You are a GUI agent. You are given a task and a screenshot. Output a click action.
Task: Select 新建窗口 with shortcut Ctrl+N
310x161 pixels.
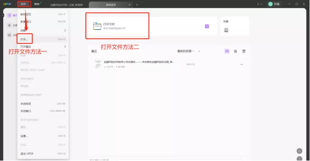click(x=42, y=21)
